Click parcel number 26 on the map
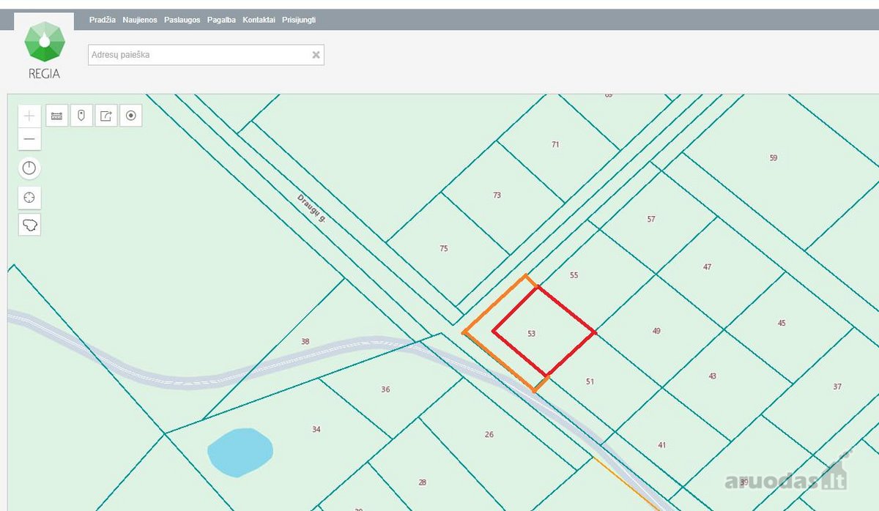 pos(489,435)
